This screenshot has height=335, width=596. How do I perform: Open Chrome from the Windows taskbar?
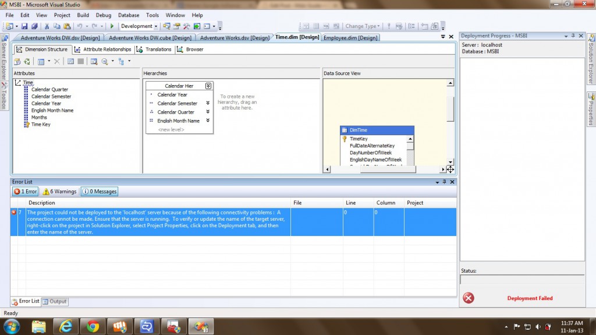coord(92,326)
